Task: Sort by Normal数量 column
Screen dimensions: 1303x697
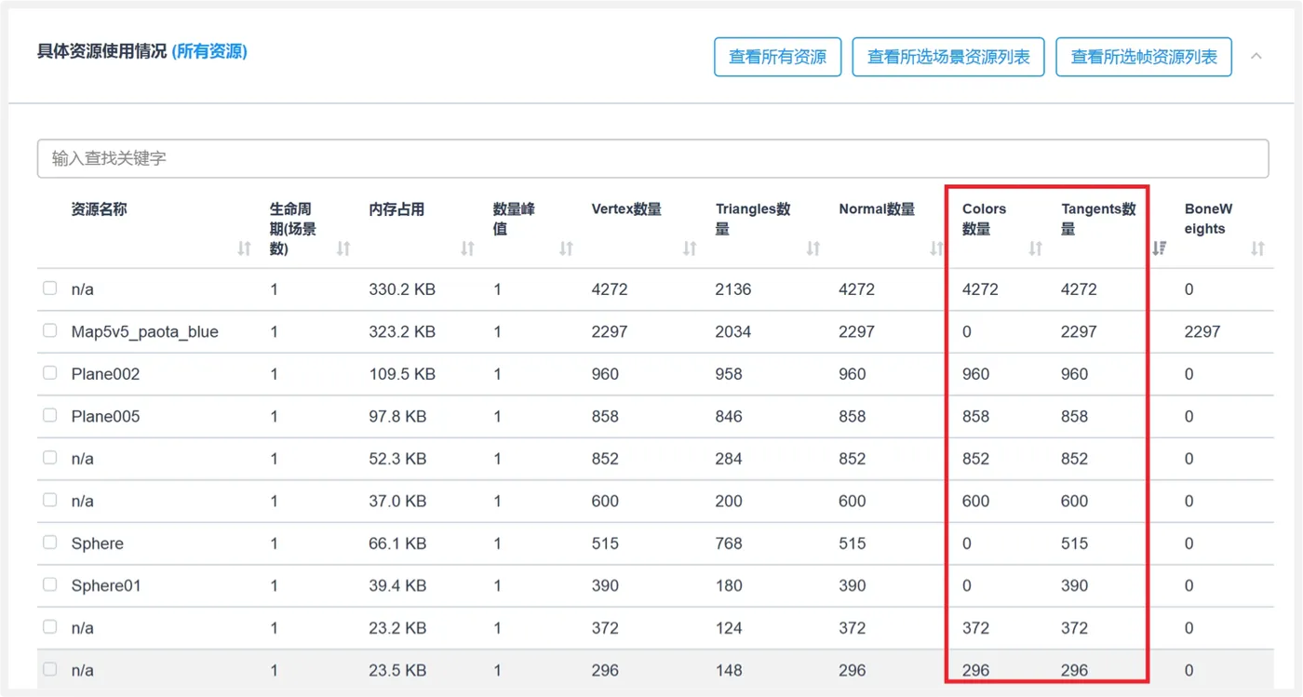Action: [937, 248]
